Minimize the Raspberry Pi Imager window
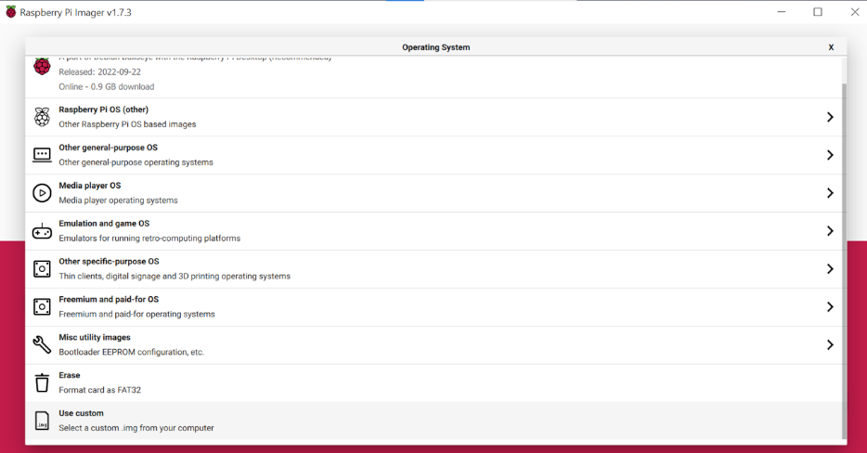 coord(782,12)
